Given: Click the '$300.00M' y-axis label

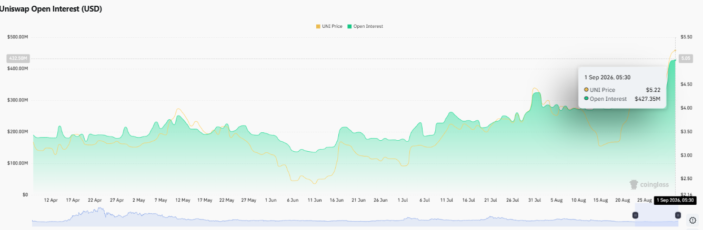Looking at the screenshot, I should click(x=17, y=100).
